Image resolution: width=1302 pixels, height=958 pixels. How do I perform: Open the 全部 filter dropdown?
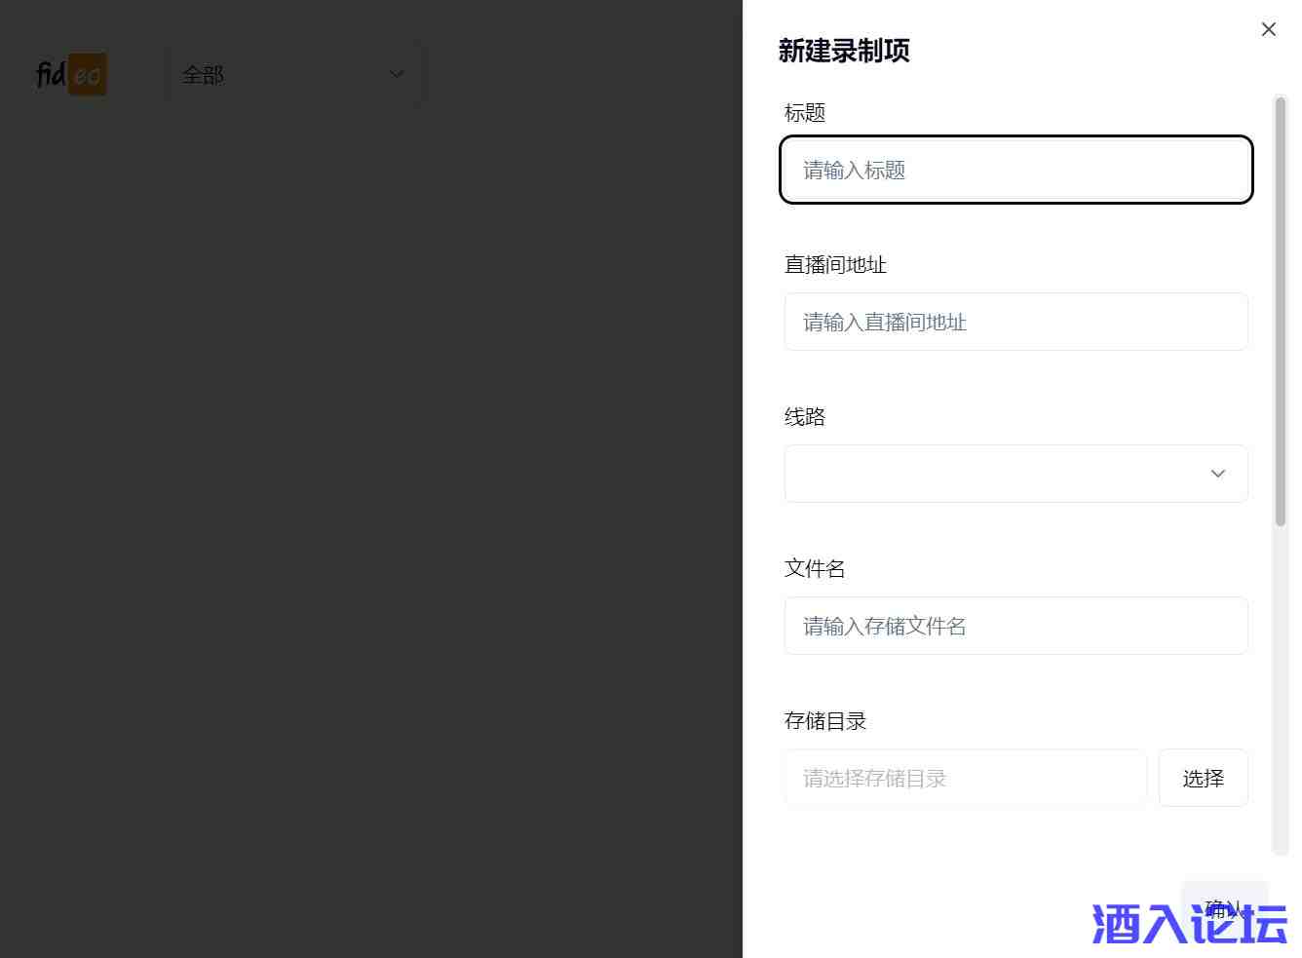tap(294, 74)
